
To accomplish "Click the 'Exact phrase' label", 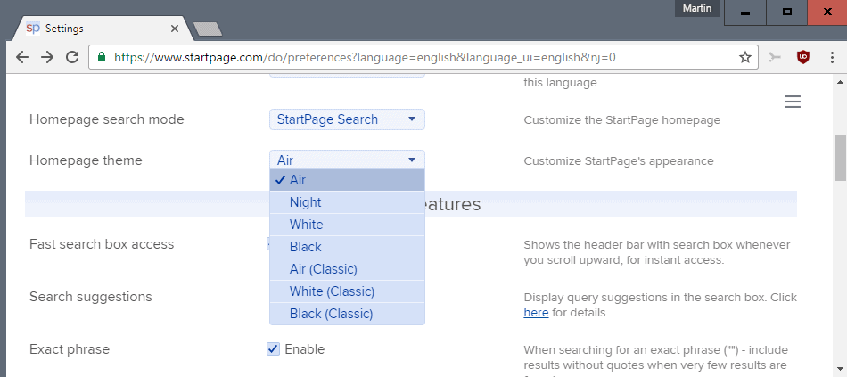I will click(x=70, y=349).
